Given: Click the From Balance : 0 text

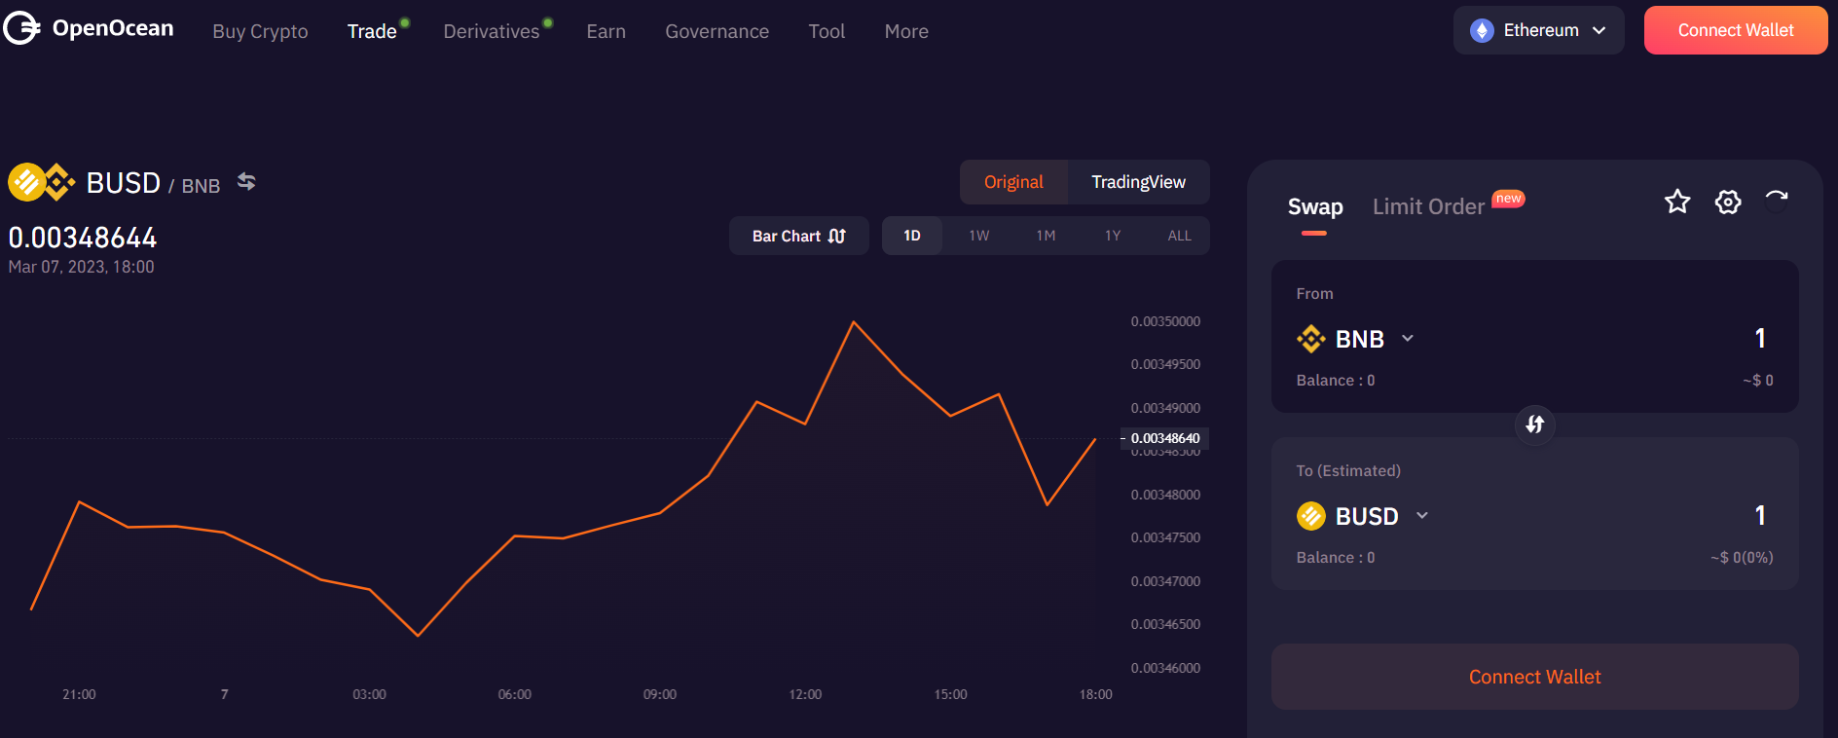Looking at the screenshot, I should point(1336,381).
